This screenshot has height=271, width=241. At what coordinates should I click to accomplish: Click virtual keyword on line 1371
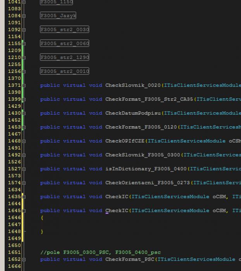click(x=74, y=86)
